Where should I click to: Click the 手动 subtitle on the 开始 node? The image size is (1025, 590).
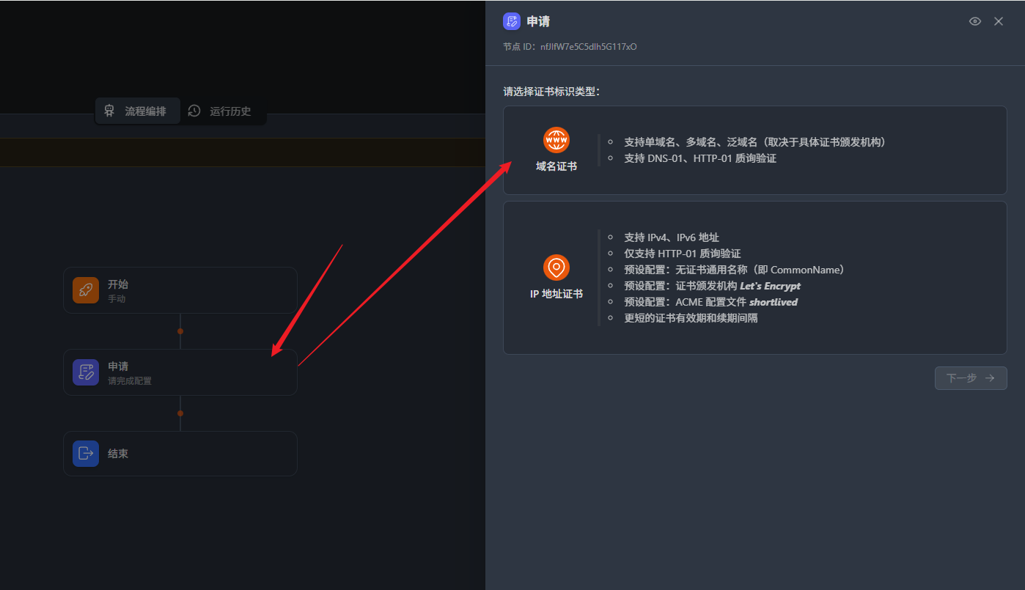tap(117, 299)
